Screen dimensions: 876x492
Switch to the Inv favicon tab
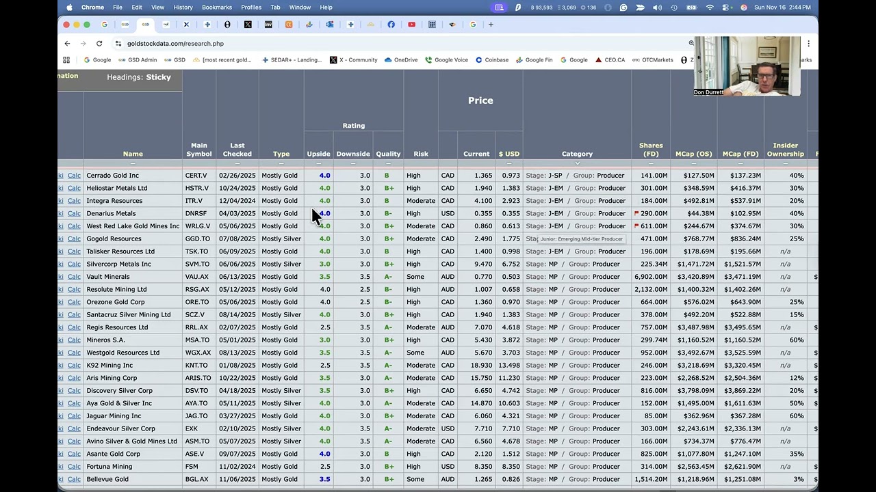click(x=268, y=25)
